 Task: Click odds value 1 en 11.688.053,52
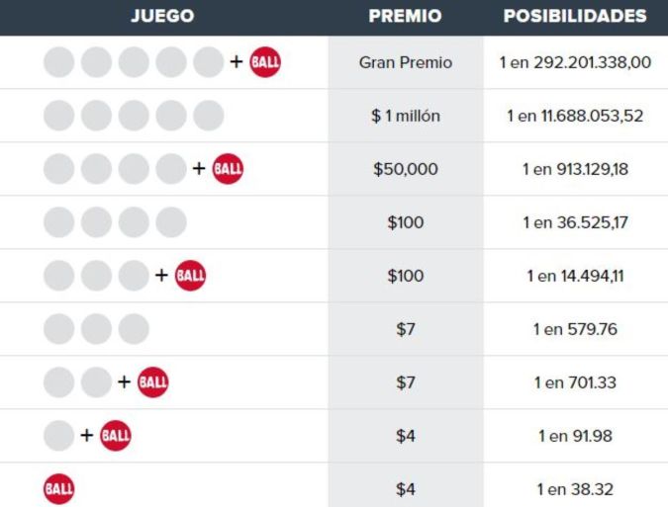click(575, 116)
